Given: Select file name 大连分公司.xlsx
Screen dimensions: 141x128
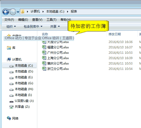Looking at the screenshot, I should pos(58,42).
